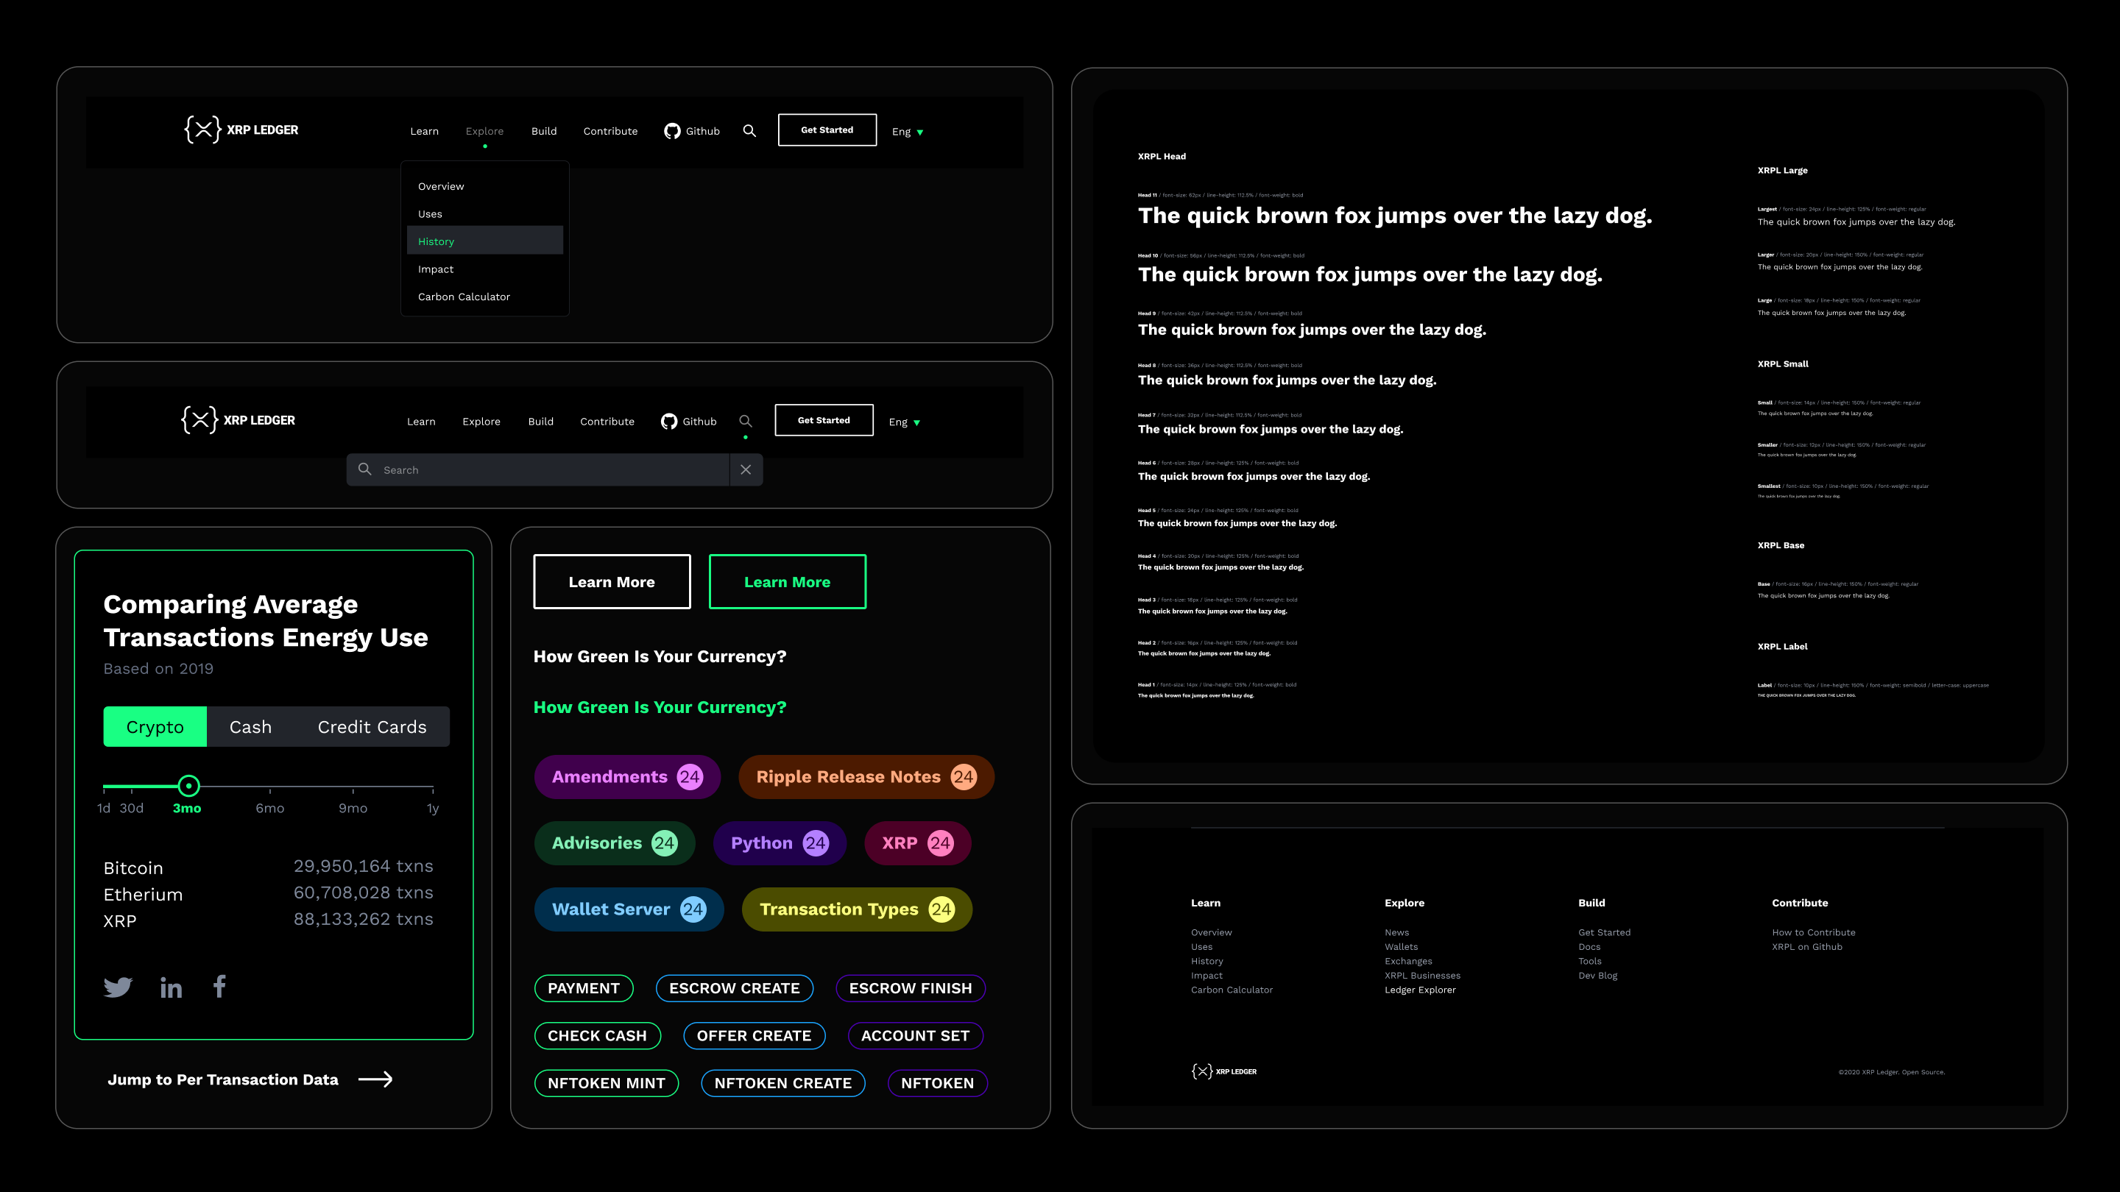Click the arrow next to Jump to Per Transaction Data

point(376,1079)
